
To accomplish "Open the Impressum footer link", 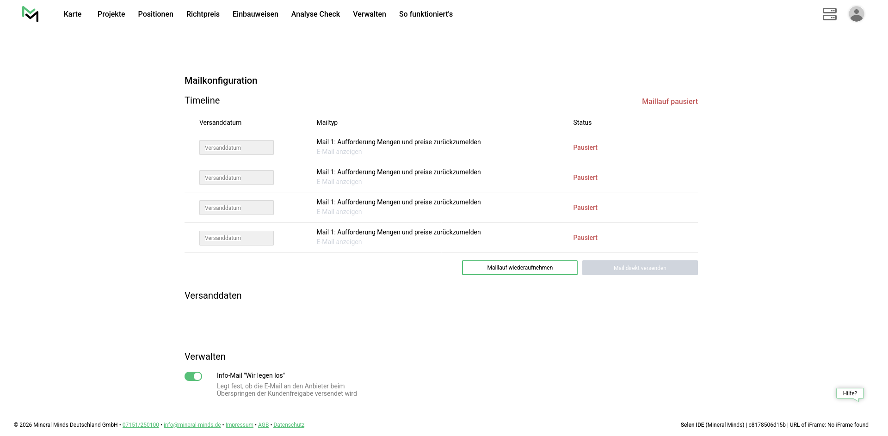I will coord(239,425).
